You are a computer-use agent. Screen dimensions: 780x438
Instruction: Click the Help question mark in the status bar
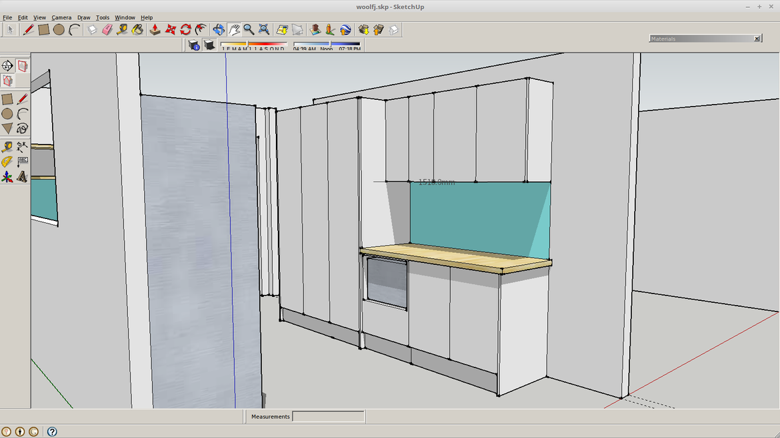52,431
